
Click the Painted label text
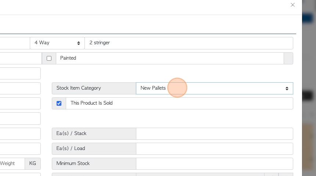[68, 58]
